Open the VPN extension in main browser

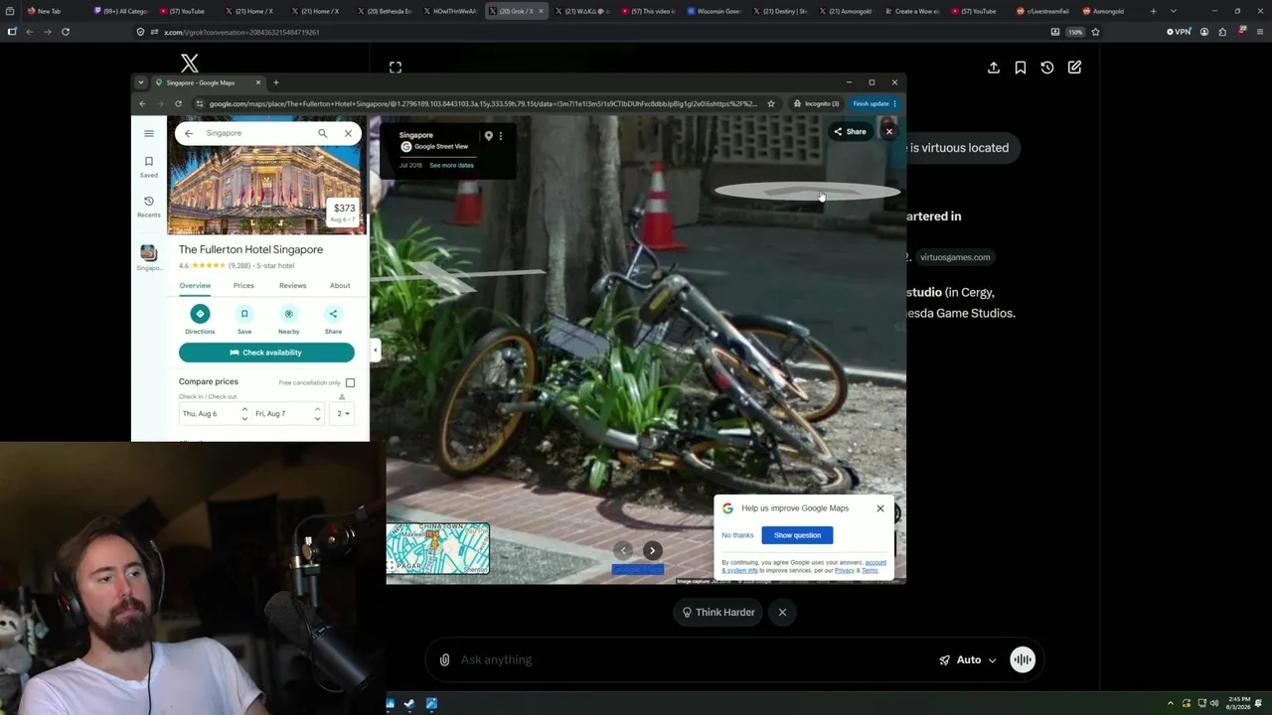(1179, 32)
